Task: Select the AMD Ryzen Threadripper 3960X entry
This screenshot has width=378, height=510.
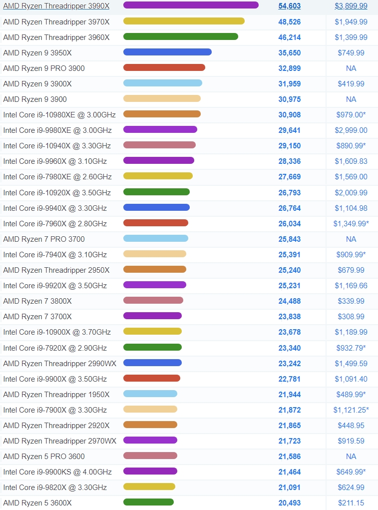Action: tap(56, 37)
